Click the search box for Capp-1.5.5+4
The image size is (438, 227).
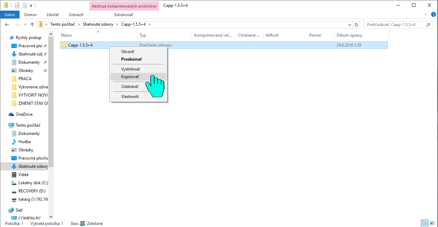[394, 25]
